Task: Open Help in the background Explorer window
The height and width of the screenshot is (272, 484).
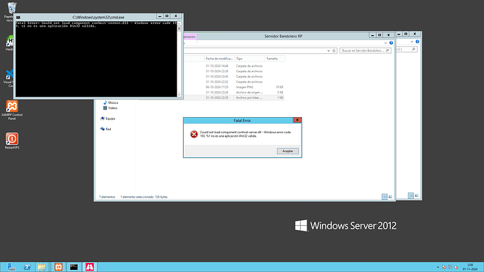Action: click(x=417, y=41)
